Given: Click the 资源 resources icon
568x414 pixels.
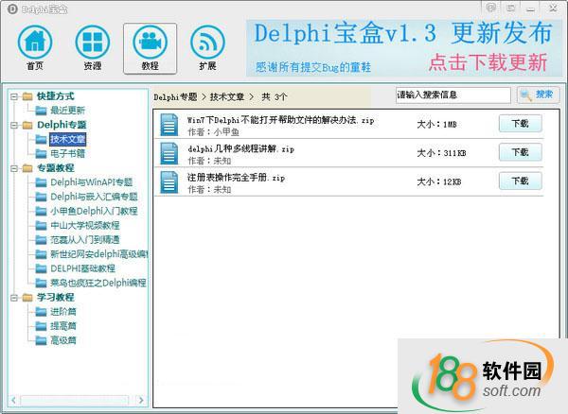Looking at the screenshot, I should [x=93, y=47].
